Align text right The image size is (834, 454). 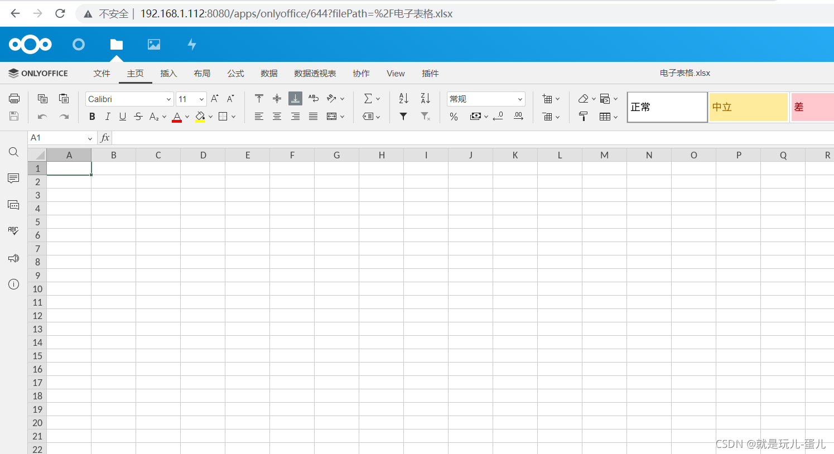[295, 117]
